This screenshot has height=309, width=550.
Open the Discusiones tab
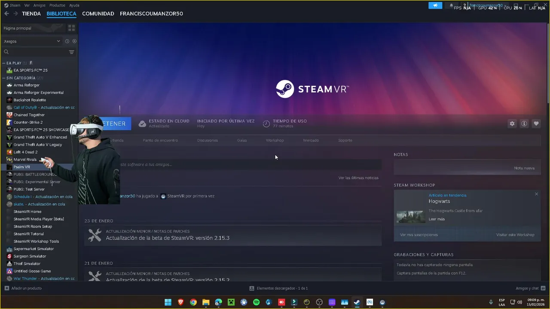(x=208, y=140)
